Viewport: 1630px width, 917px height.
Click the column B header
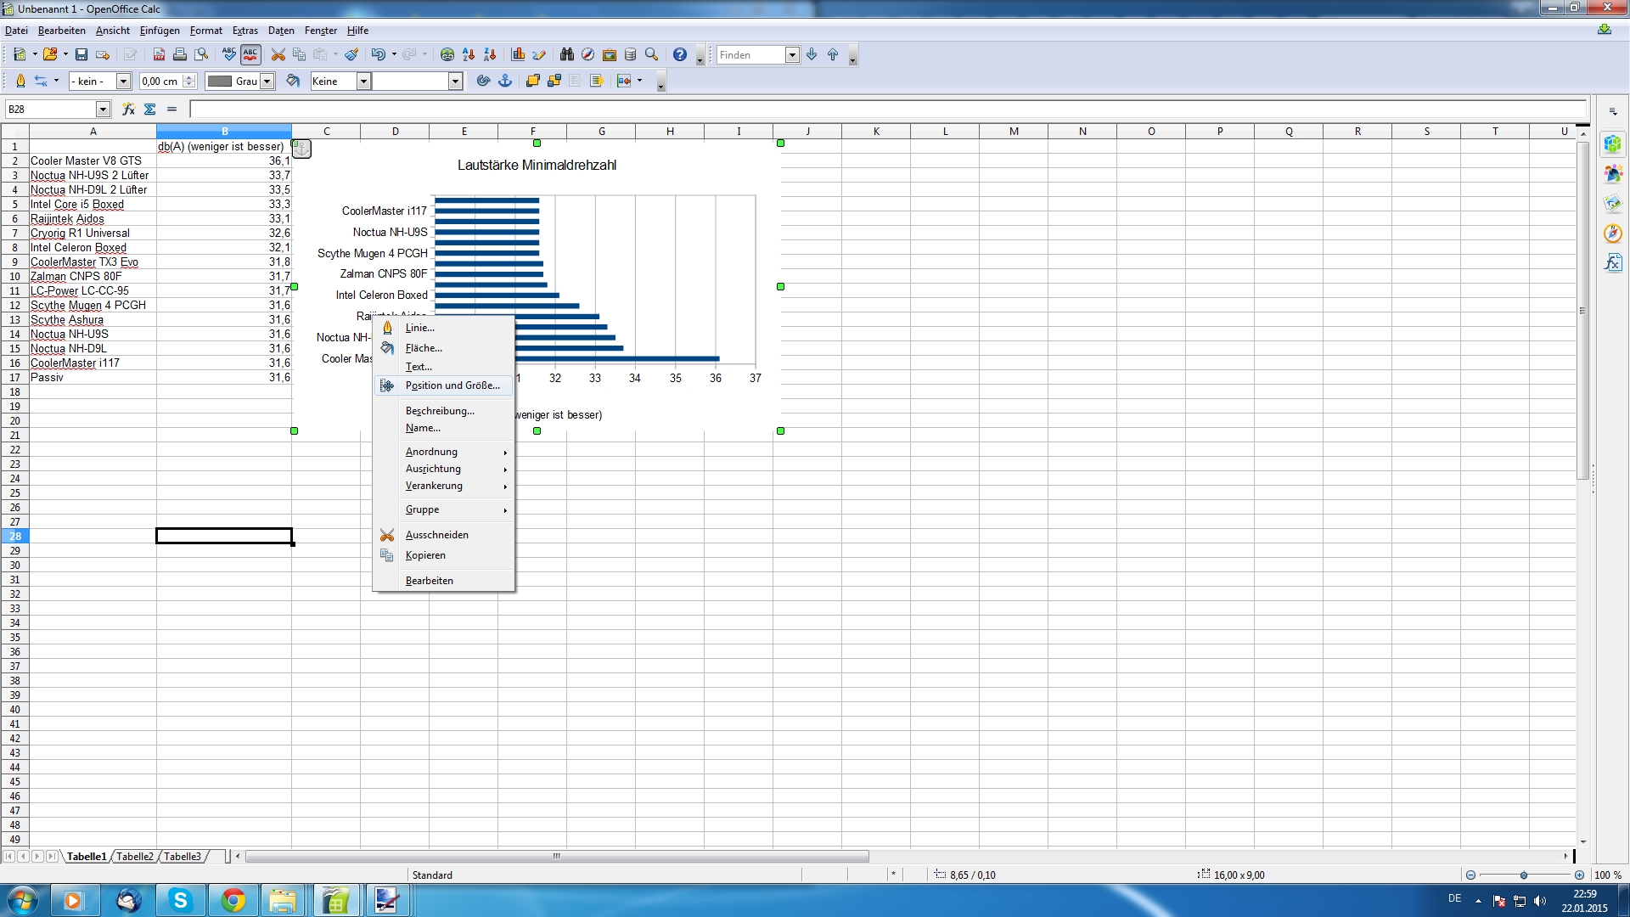point(224,132)
